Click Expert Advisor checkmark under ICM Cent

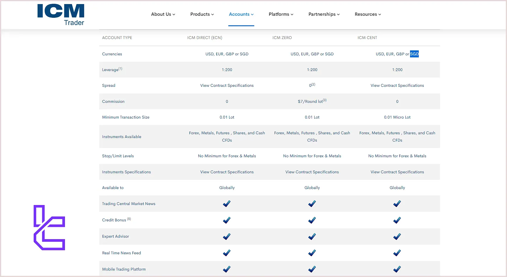click(397, 237)
